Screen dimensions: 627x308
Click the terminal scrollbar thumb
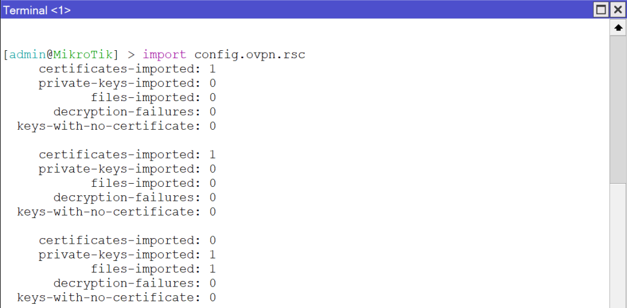coord(618,109)
